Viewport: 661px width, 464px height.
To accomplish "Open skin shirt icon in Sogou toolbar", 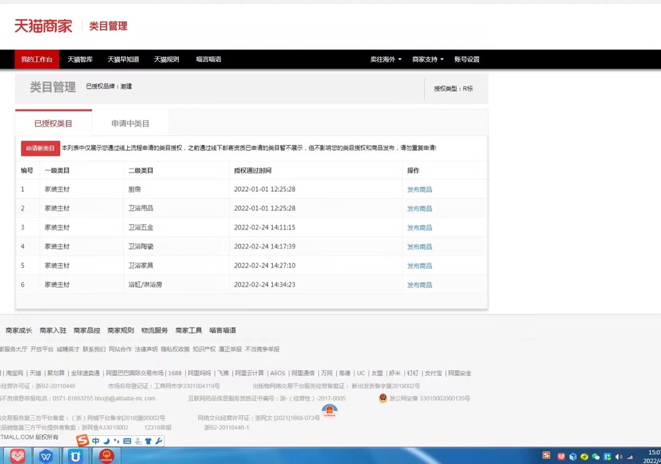I will coord(148,441).
